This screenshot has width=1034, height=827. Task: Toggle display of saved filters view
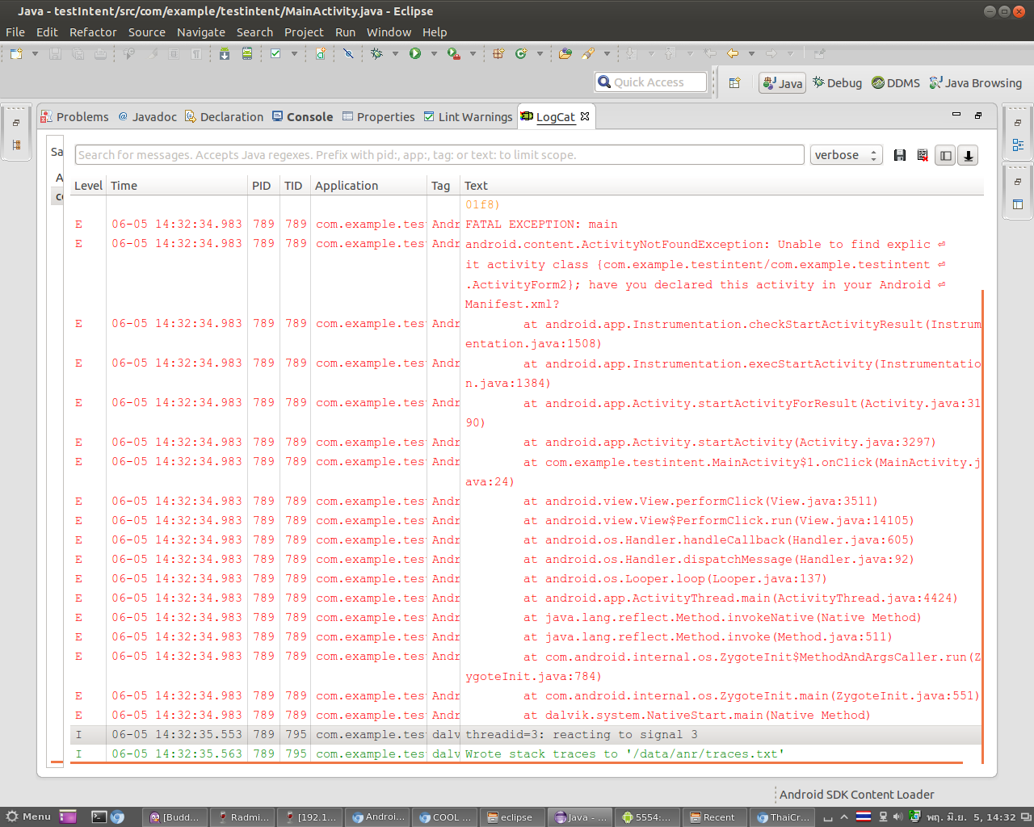[x=945, y=155]
